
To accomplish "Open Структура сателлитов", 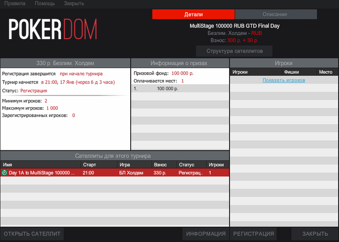I will (234, 51).
